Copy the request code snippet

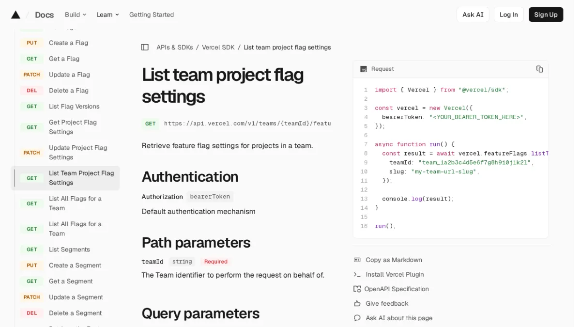click(x=539, y=69)
